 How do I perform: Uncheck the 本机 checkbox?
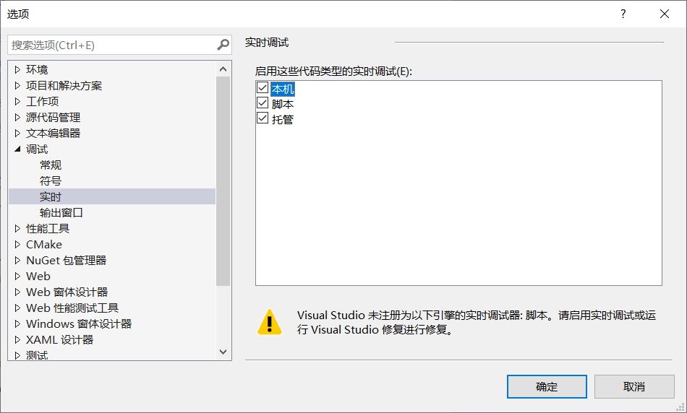(263, 87)
